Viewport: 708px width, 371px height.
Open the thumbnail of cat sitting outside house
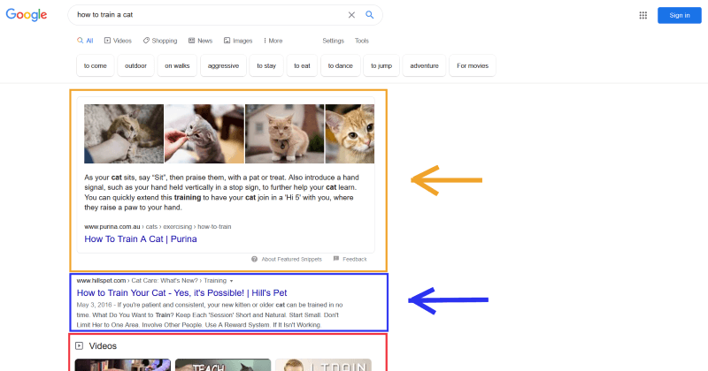tap(284, 134)
